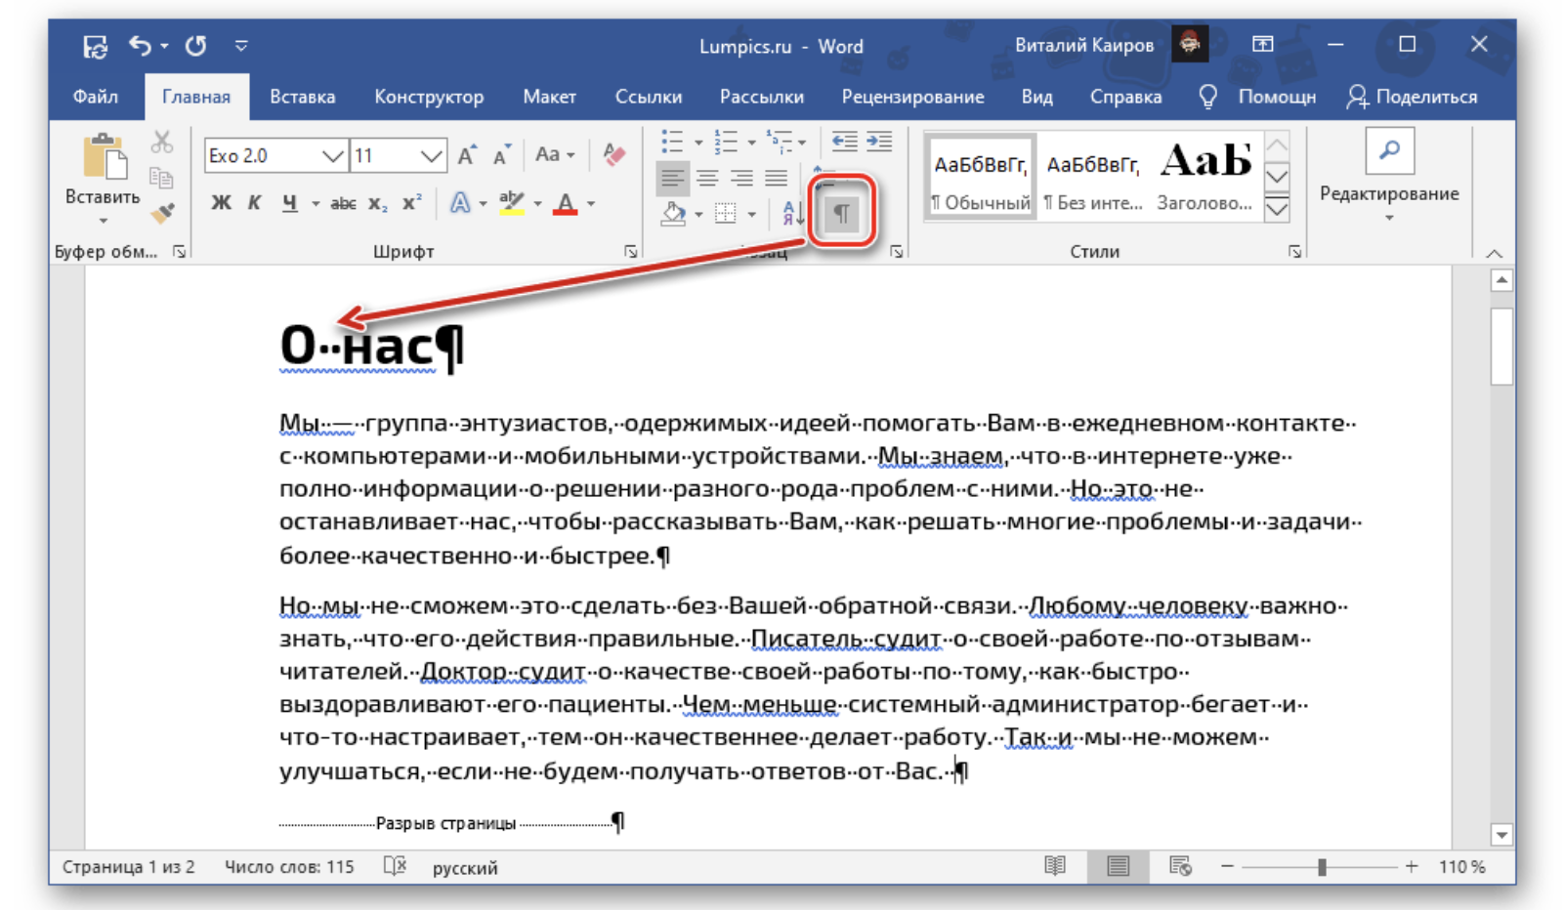Switch to the read mode view icon
The height and width of the screenshot is (910, 1563).
click(x=1055, y=866)
